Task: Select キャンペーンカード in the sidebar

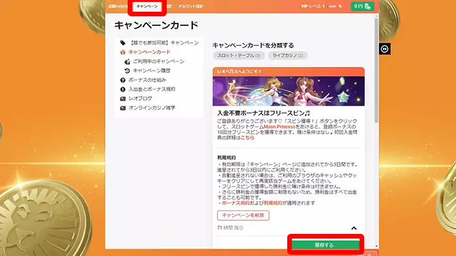Action: (x=149, y=52)
